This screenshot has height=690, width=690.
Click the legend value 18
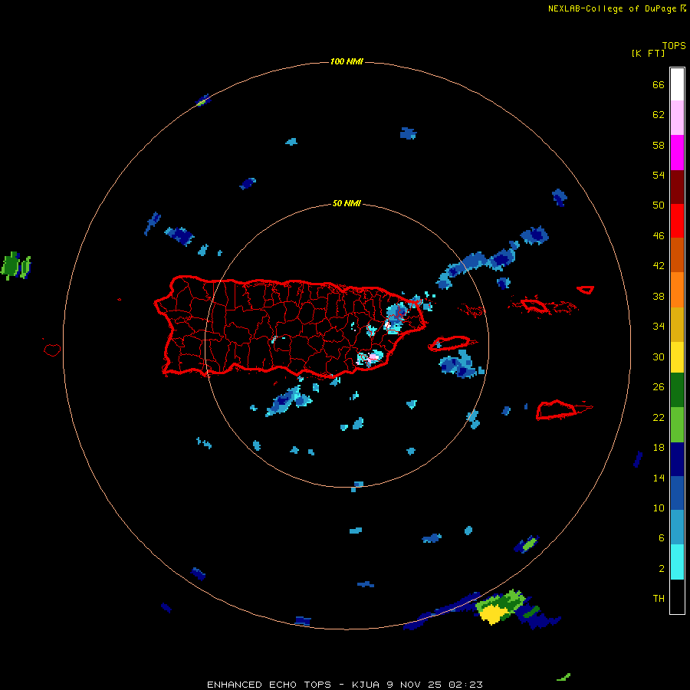tap(659, 448)
